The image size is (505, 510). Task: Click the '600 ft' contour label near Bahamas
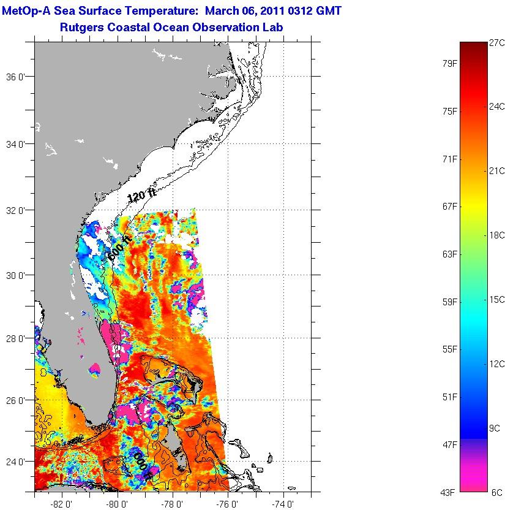coord(142,465)
